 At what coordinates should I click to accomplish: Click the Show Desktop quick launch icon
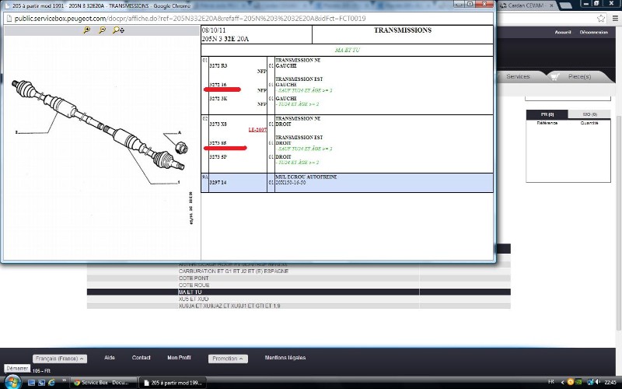31,383
